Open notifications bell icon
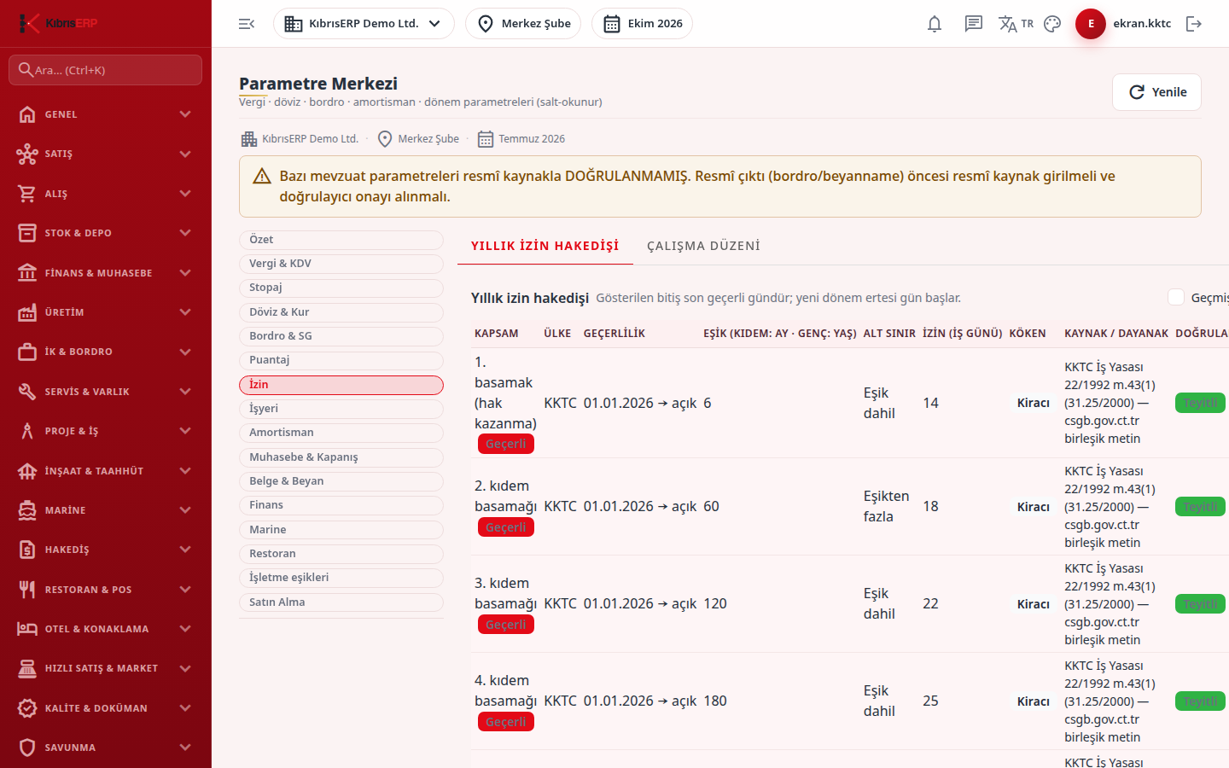This screenshot has width=1229, height=768. click(x=935, y=24)
